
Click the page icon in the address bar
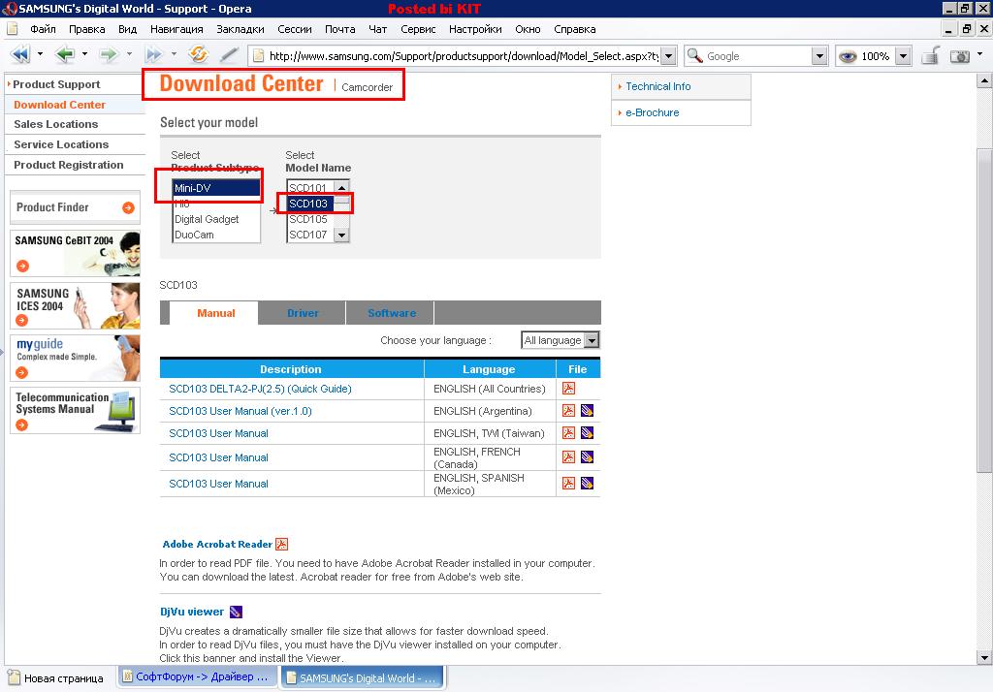click(258, 55)
